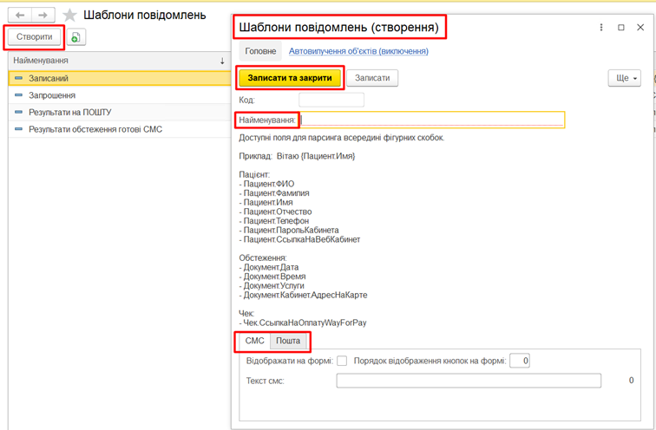Add page to favorites with star icon
The width and height of the screenshot is (656, 430).
[x=70, y=16]
